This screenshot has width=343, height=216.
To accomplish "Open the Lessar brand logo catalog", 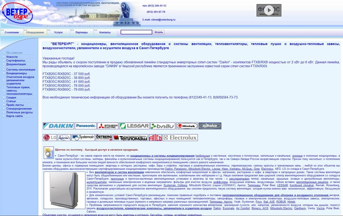I will (134, 126).
